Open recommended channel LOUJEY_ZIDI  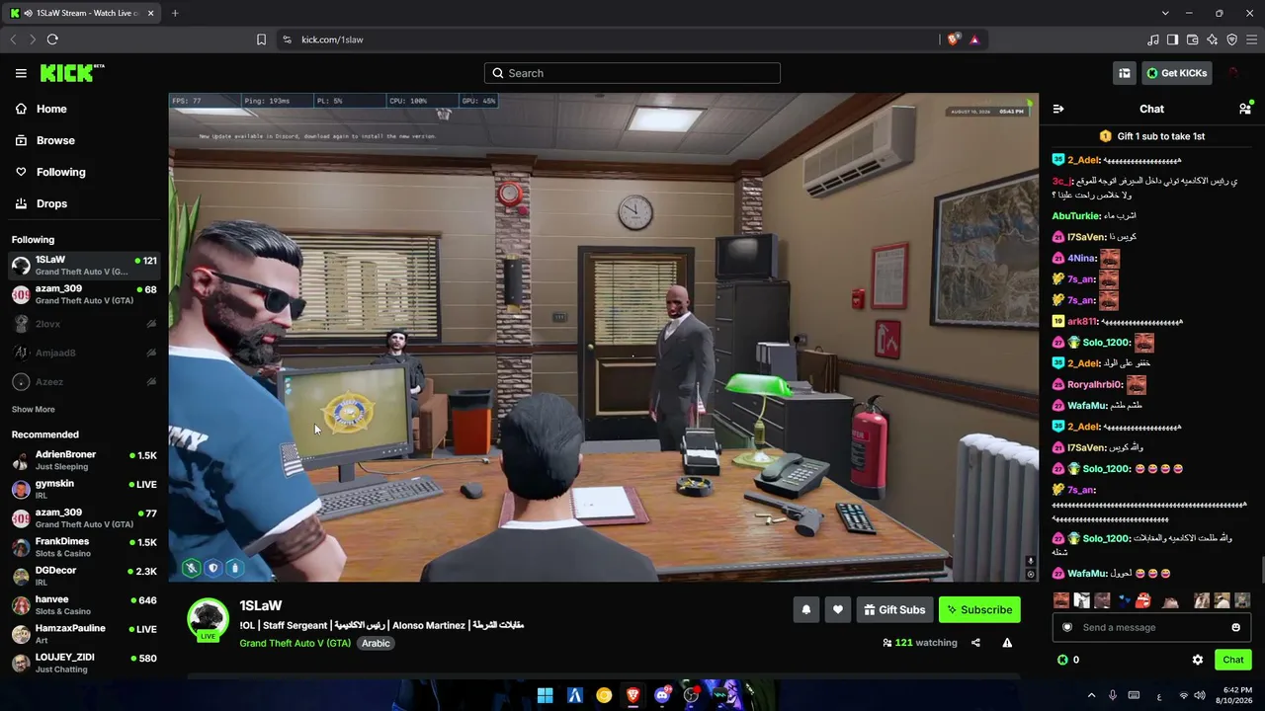coord(84,662)
